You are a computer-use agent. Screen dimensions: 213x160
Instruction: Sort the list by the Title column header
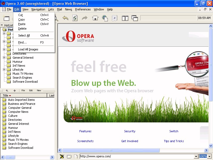[x=24, y=95]
